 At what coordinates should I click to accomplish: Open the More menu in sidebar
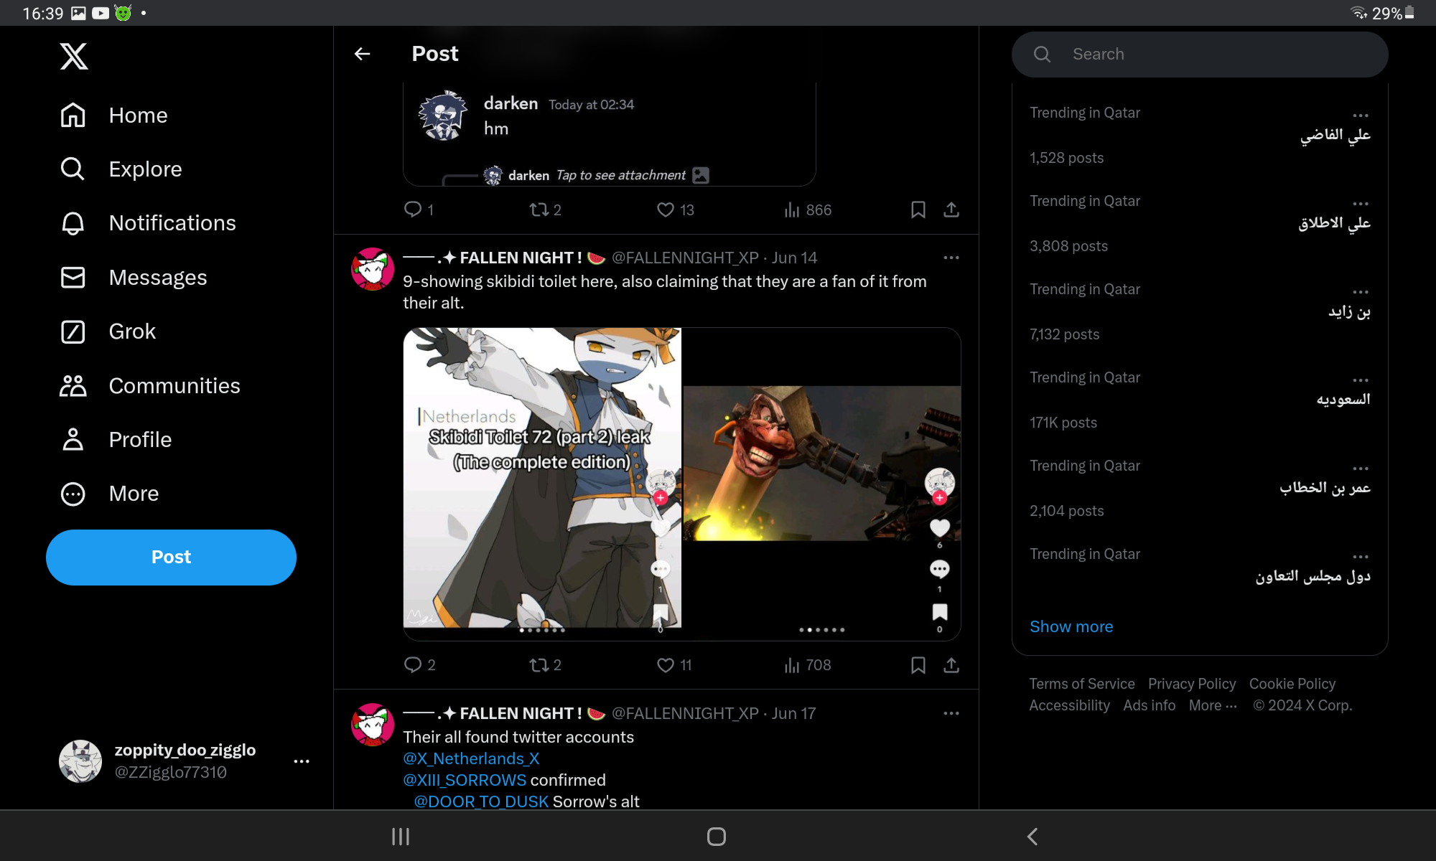pyautogui.click(x=109, y=494)
